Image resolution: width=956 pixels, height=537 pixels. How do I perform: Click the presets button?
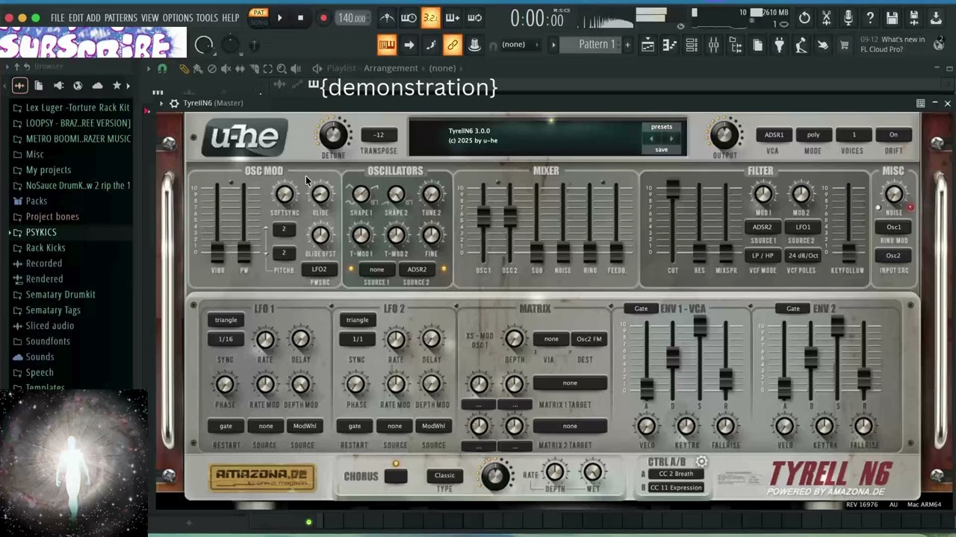click(661, 127)
